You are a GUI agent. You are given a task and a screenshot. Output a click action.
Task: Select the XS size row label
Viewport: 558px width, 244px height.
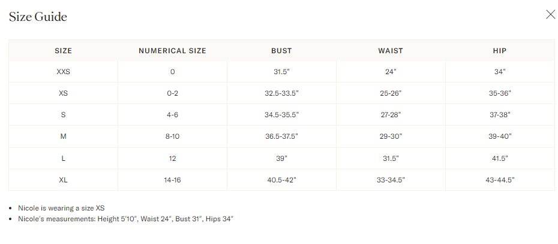click(x=64, y=93)
